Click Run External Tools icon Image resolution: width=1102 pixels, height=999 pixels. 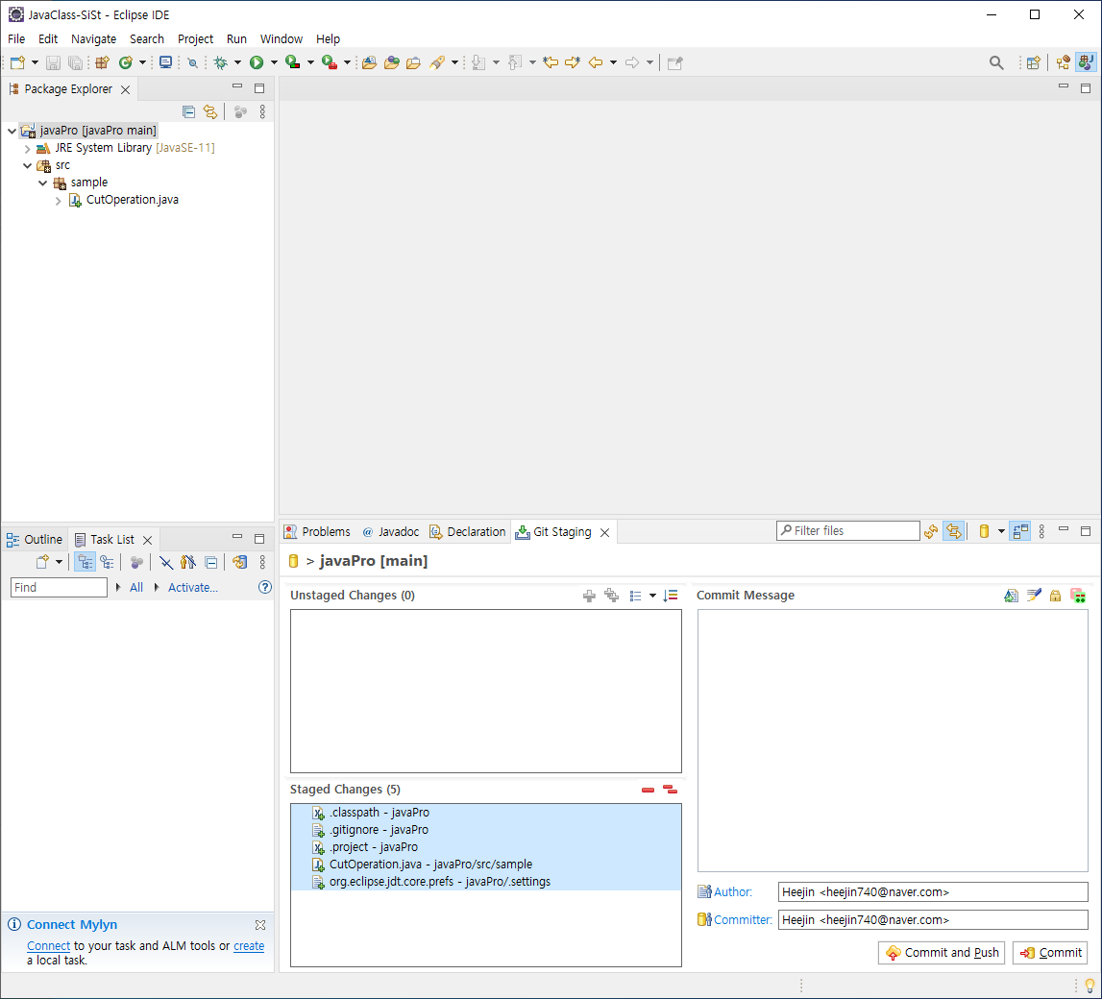click(x=329, y=62)
